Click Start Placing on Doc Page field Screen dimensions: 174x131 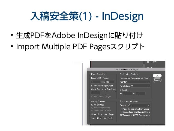95,93
